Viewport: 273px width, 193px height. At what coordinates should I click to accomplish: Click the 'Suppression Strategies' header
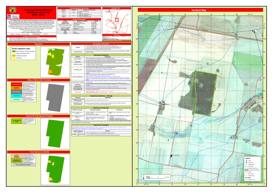[x=101, y=125]
